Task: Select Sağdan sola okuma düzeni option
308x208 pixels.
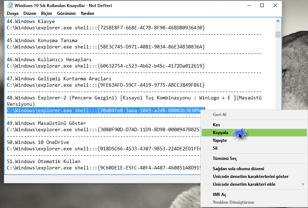Action: (x=254, y=169)
